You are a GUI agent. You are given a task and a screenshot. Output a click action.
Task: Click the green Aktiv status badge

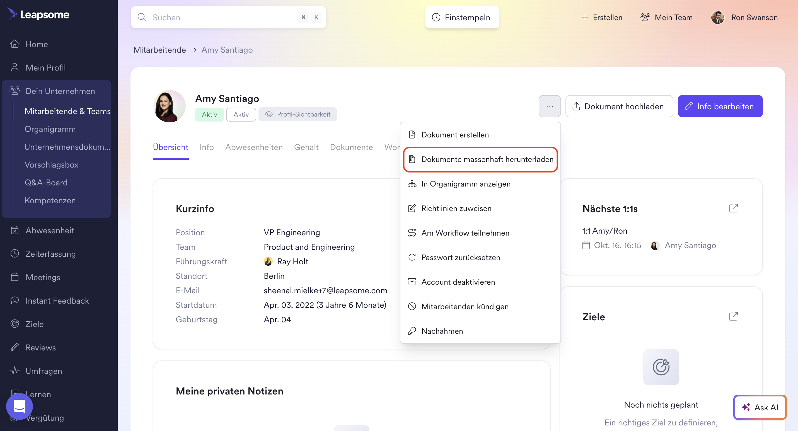[x=209, y=115]
